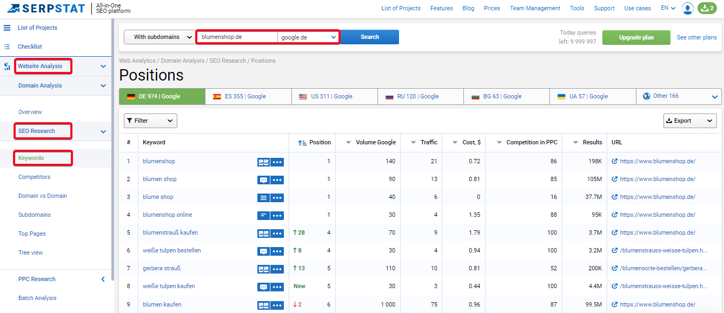Open the With subdomains dropdown
Image resolution: width=724 pixels, height=313 pixels.
click(160, 37)
